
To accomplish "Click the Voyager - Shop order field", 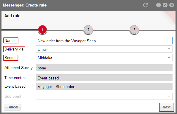I will [104, 86].
